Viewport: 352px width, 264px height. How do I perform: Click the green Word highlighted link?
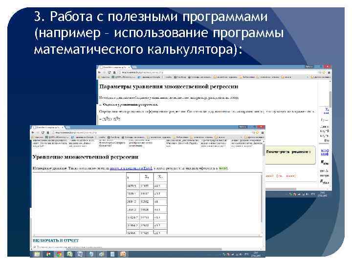223,168
